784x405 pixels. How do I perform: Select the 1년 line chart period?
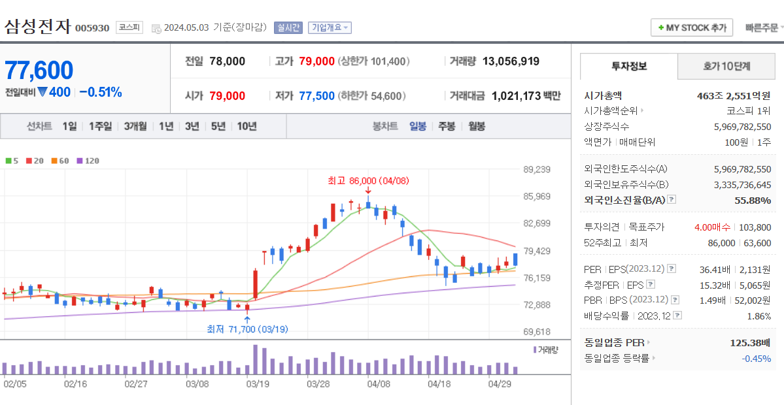pyautogui.click(x=166, y=126)
